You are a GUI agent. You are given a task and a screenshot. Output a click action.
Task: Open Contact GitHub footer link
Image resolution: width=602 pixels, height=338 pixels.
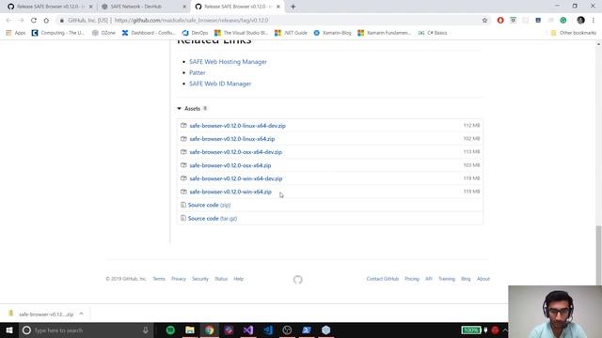pyautogui.click(x=383, y=279)
